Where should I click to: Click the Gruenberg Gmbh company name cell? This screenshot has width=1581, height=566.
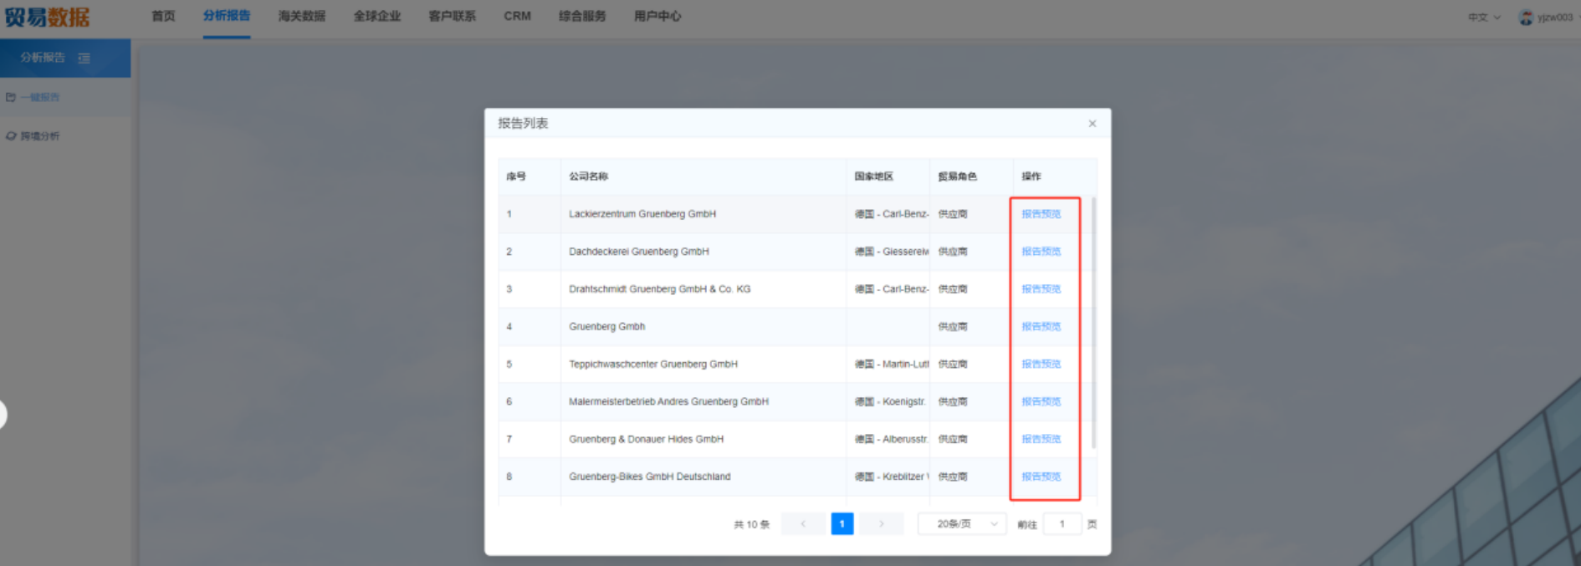click(607, 327)
